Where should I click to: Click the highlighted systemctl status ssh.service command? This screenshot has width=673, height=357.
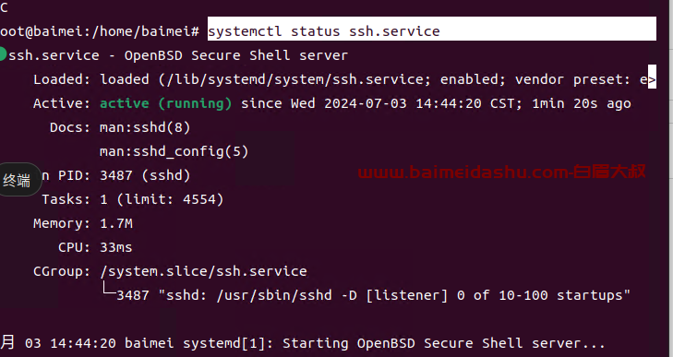pos(324,31)
